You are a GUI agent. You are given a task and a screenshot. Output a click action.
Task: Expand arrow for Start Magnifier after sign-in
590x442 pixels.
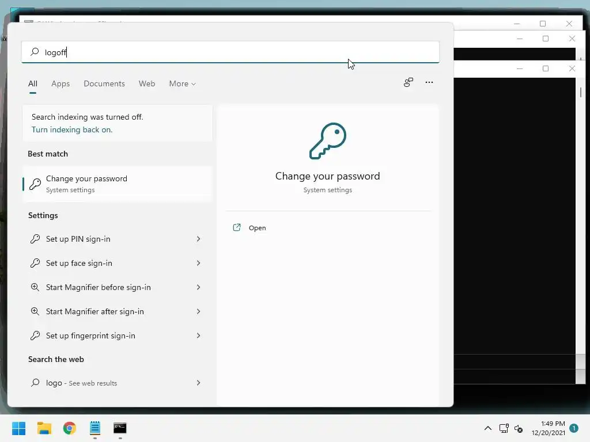198,311
